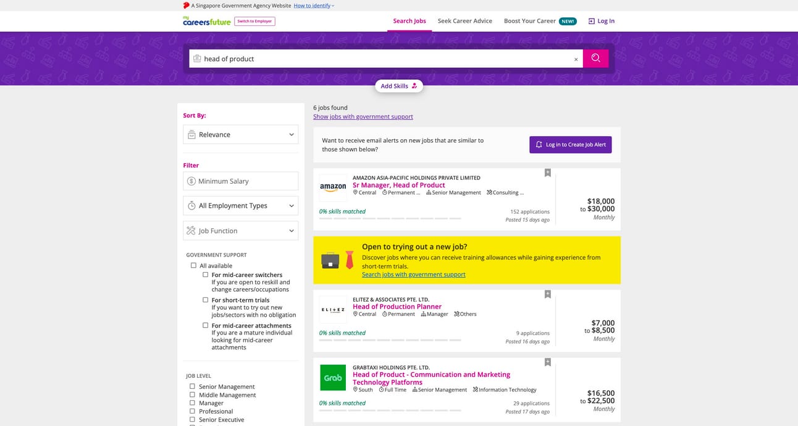This screenshot has height=426, width=798.
Task: Clear the search field with the X icon
Action: click(x=576, y=59)
